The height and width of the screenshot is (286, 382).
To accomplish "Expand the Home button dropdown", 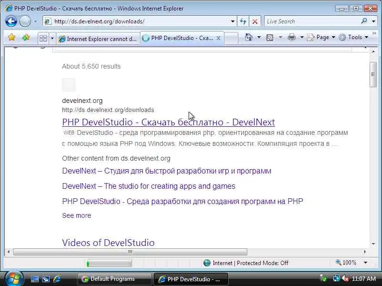I will point(259,37).
